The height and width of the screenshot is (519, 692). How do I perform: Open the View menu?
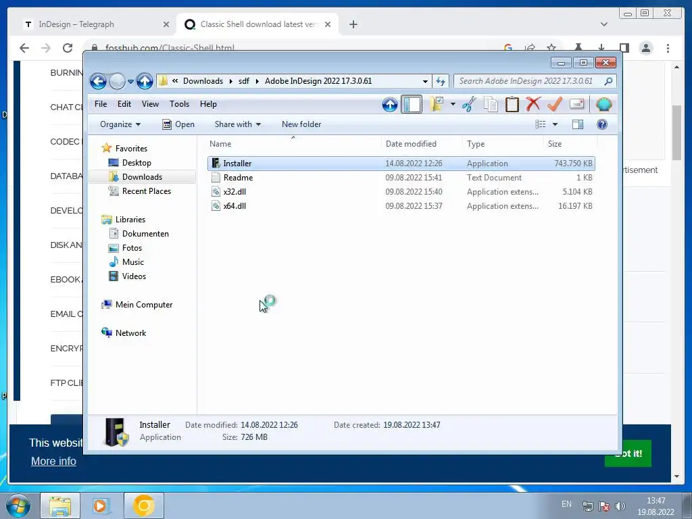pos(150,104)
